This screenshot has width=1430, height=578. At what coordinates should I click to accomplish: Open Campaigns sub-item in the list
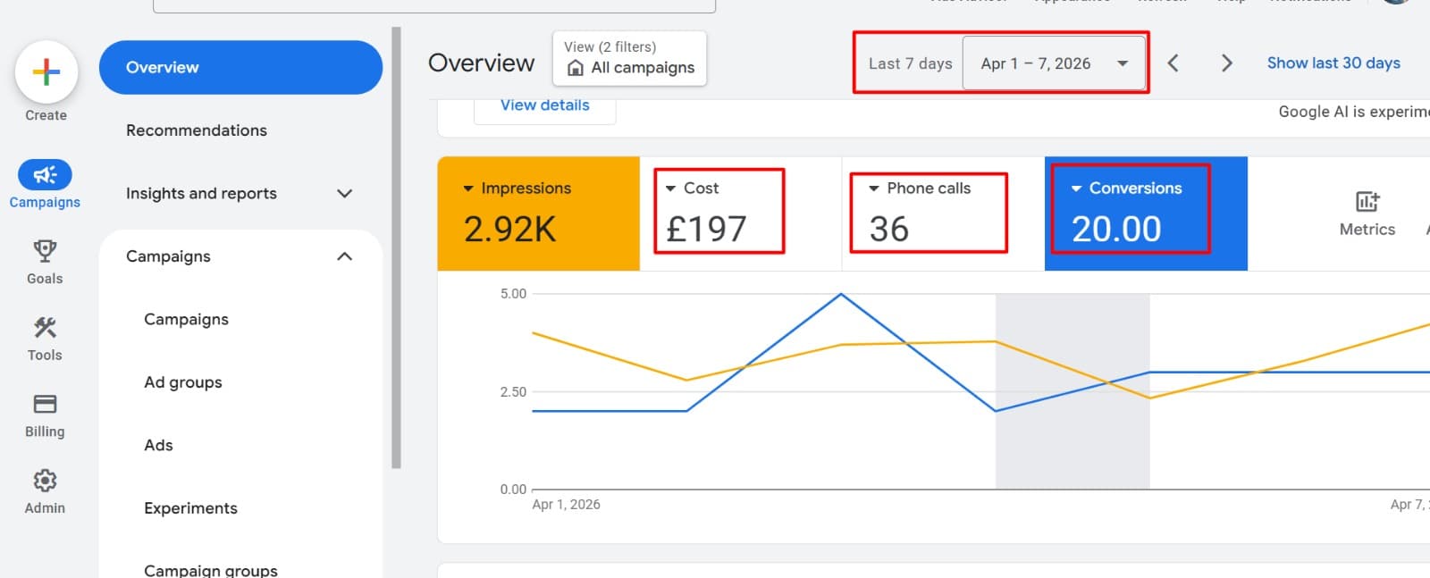click(x=186, y=319)
